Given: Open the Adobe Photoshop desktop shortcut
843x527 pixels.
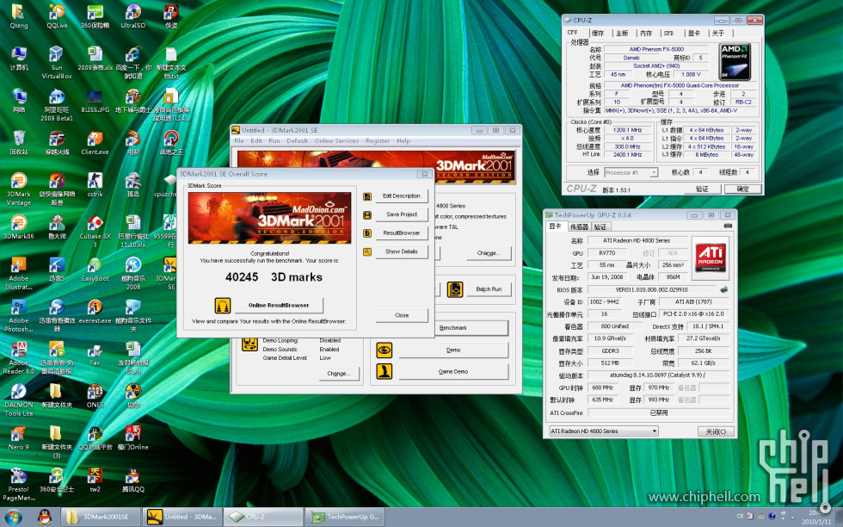Looking at the screenshot, I should point(19,315).
